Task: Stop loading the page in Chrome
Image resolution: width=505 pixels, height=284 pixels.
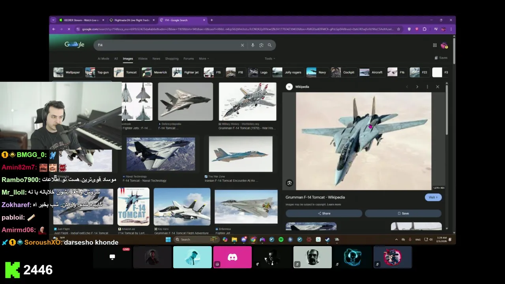Action: click(69, 29)
